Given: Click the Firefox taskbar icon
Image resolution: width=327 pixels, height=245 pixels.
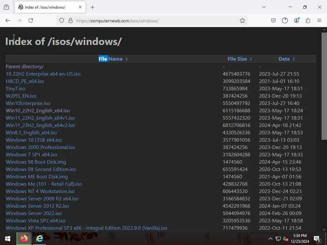Looking at the screenshot, I should (x=24, y=239).
